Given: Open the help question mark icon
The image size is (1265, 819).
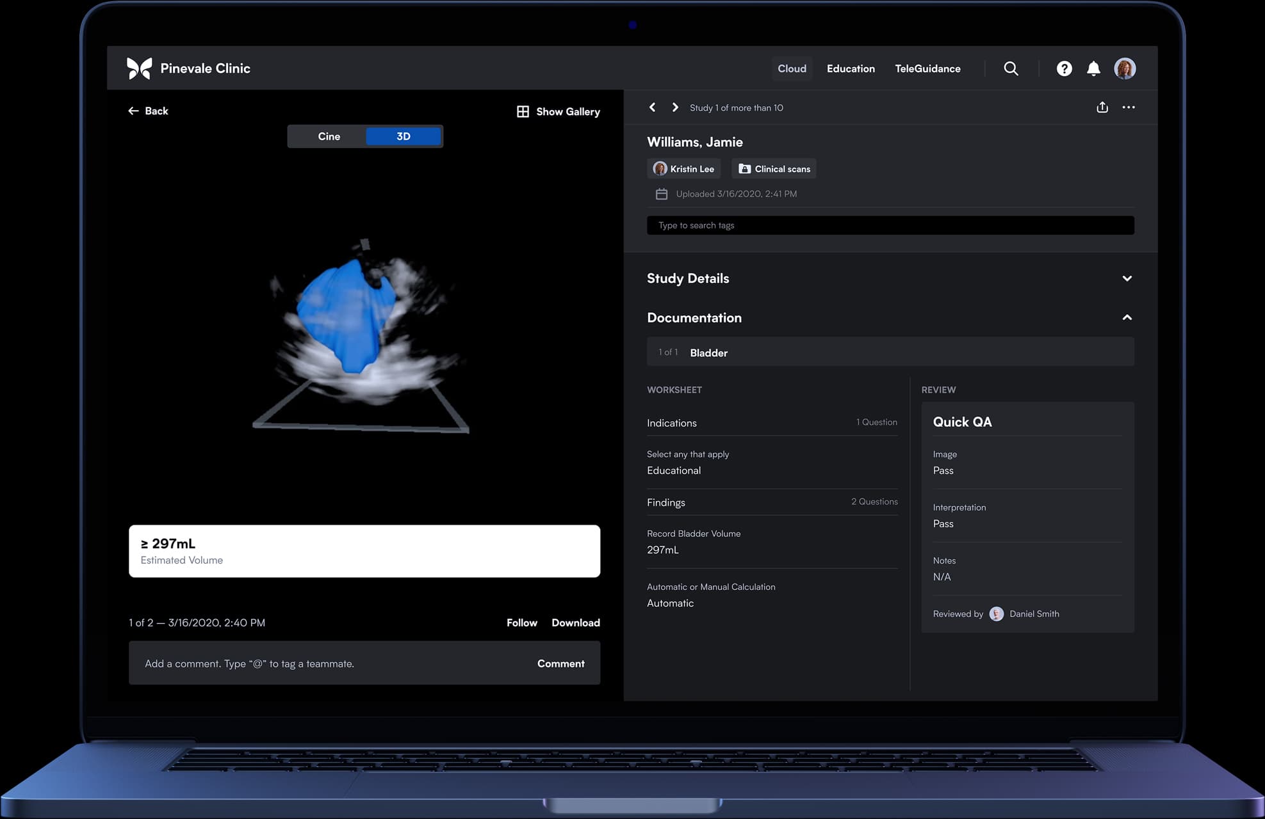Looking at the screenshot, I should coord(1064,68).
